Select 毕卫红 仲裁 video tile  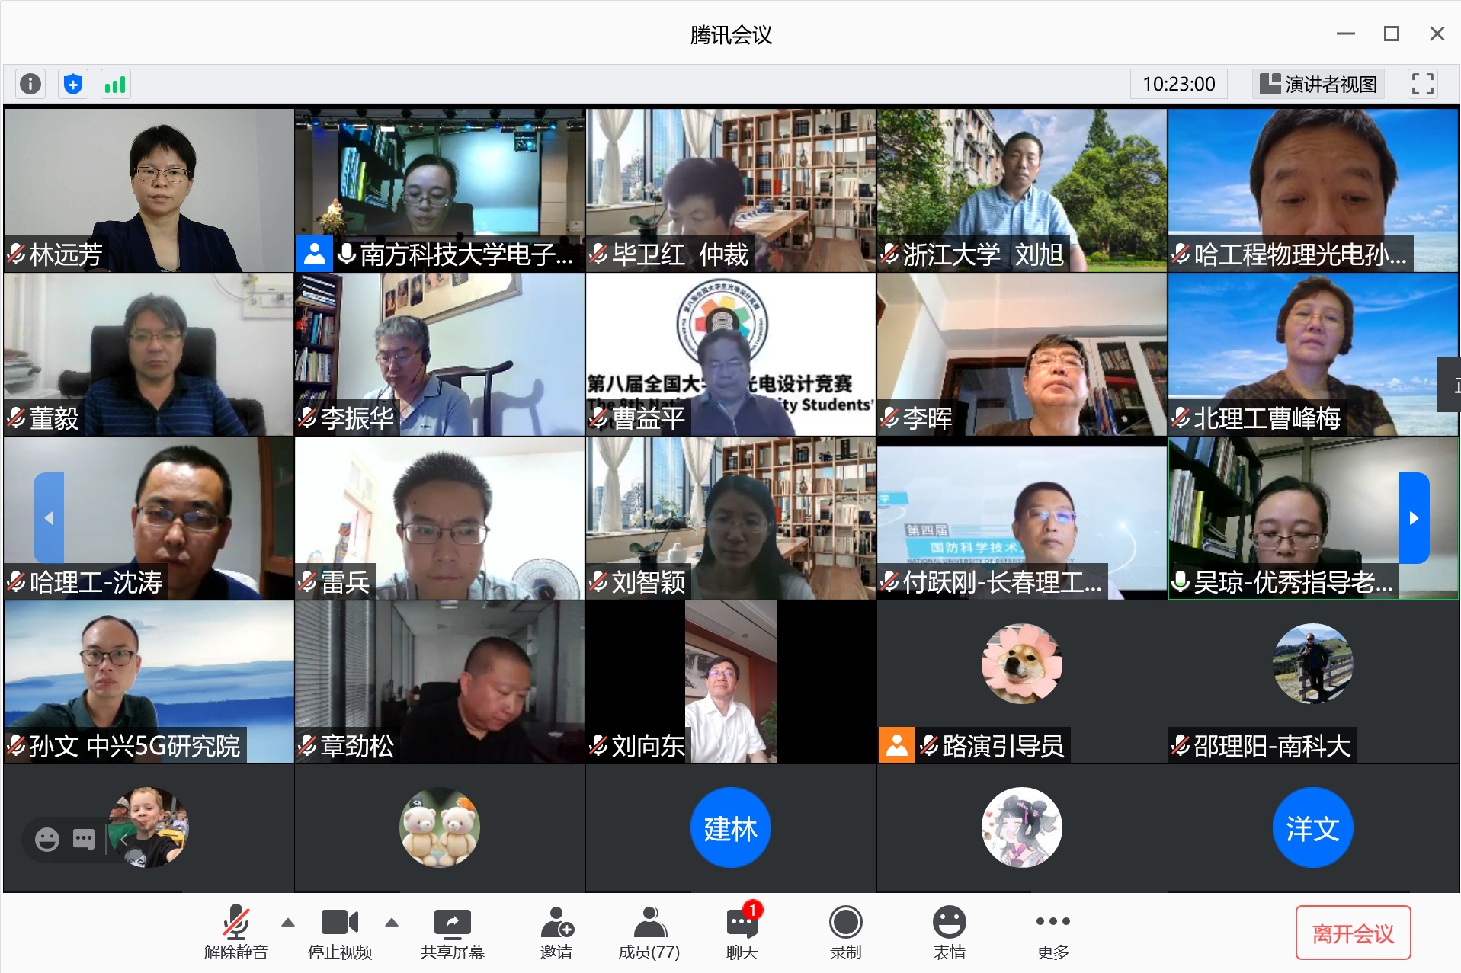click(x=731, y=190)
